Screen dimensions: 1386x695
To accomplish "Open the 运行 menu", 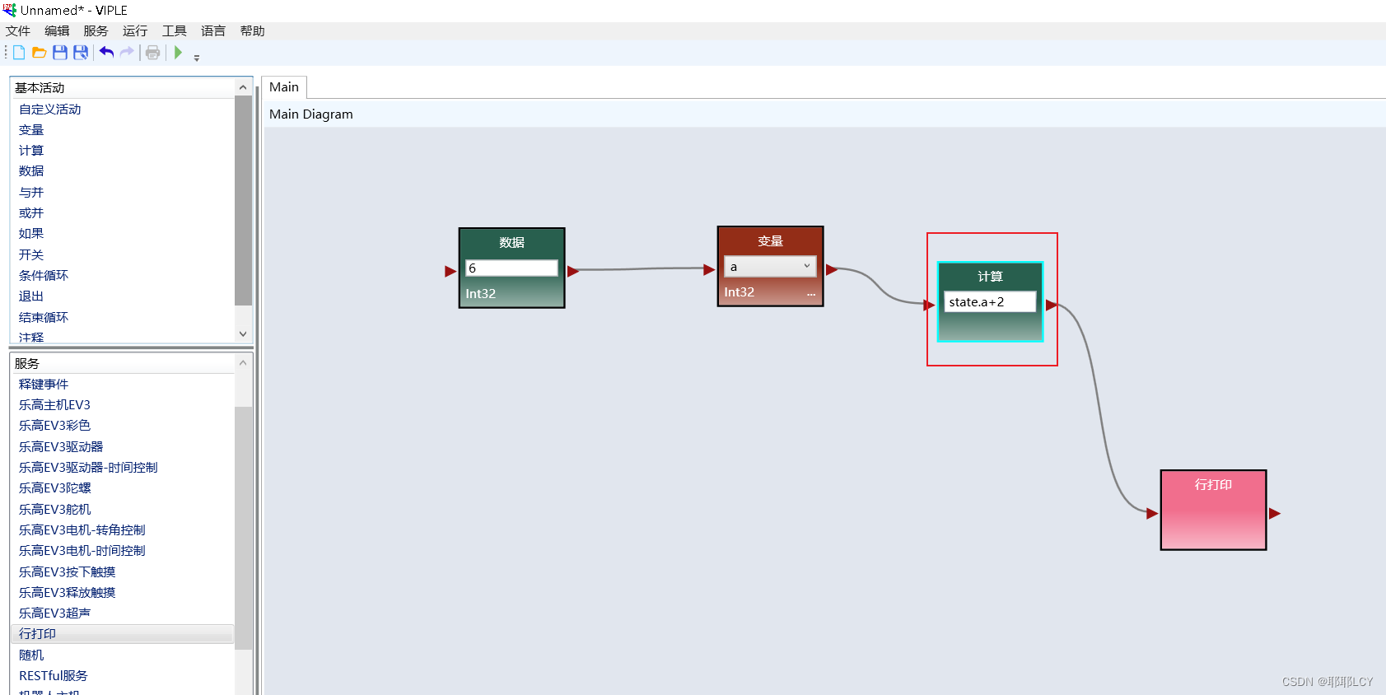I will point(135,31).
